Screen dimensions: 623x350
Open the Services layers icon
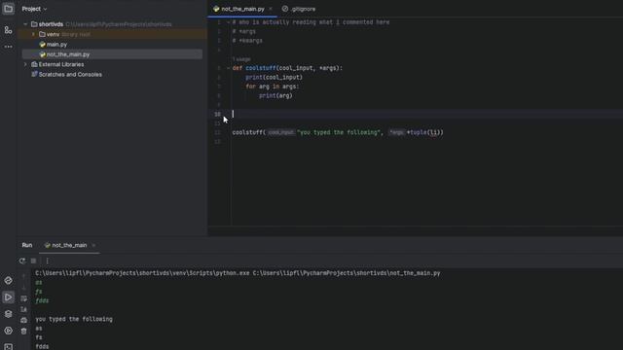(x=8, y=314)
